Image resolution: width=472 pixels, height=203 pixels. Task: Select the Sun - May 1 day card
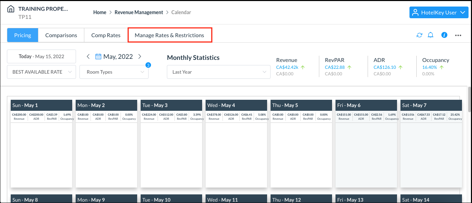coord(41,105)
